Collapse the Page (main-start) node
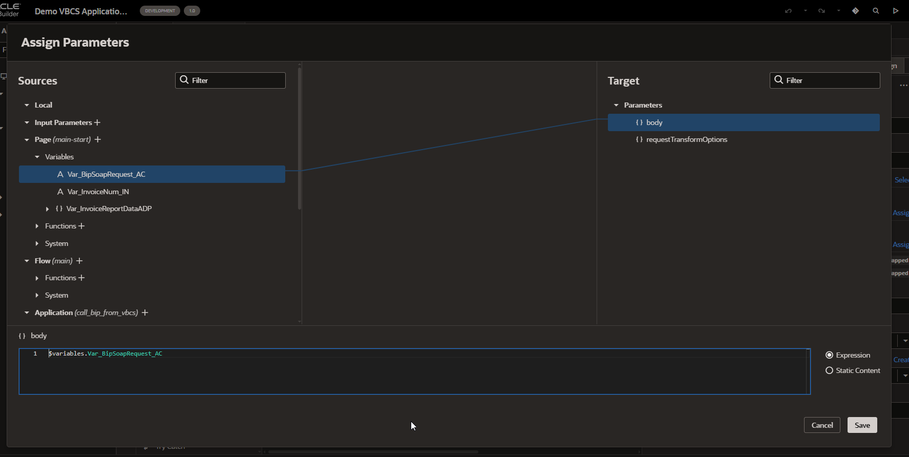Screen dimensions: 909x457 (x=27, y=139)
